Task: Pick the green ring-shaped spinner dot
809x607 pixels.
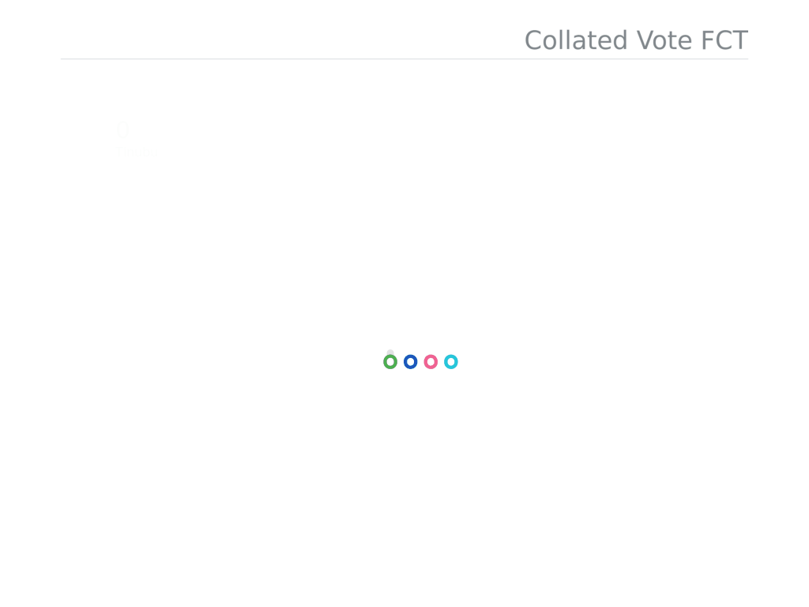Action: tap(390, 362)
